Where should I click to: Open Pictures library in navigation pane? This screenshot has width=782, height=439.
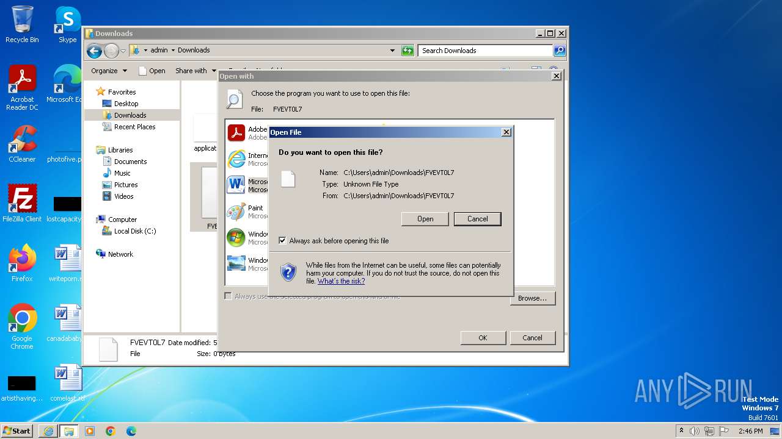pos(126,185)
